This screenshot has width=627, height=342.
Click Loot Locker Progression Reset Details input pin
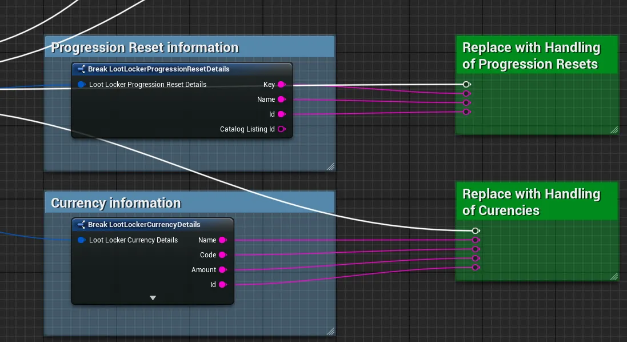(x=82, y=85)
